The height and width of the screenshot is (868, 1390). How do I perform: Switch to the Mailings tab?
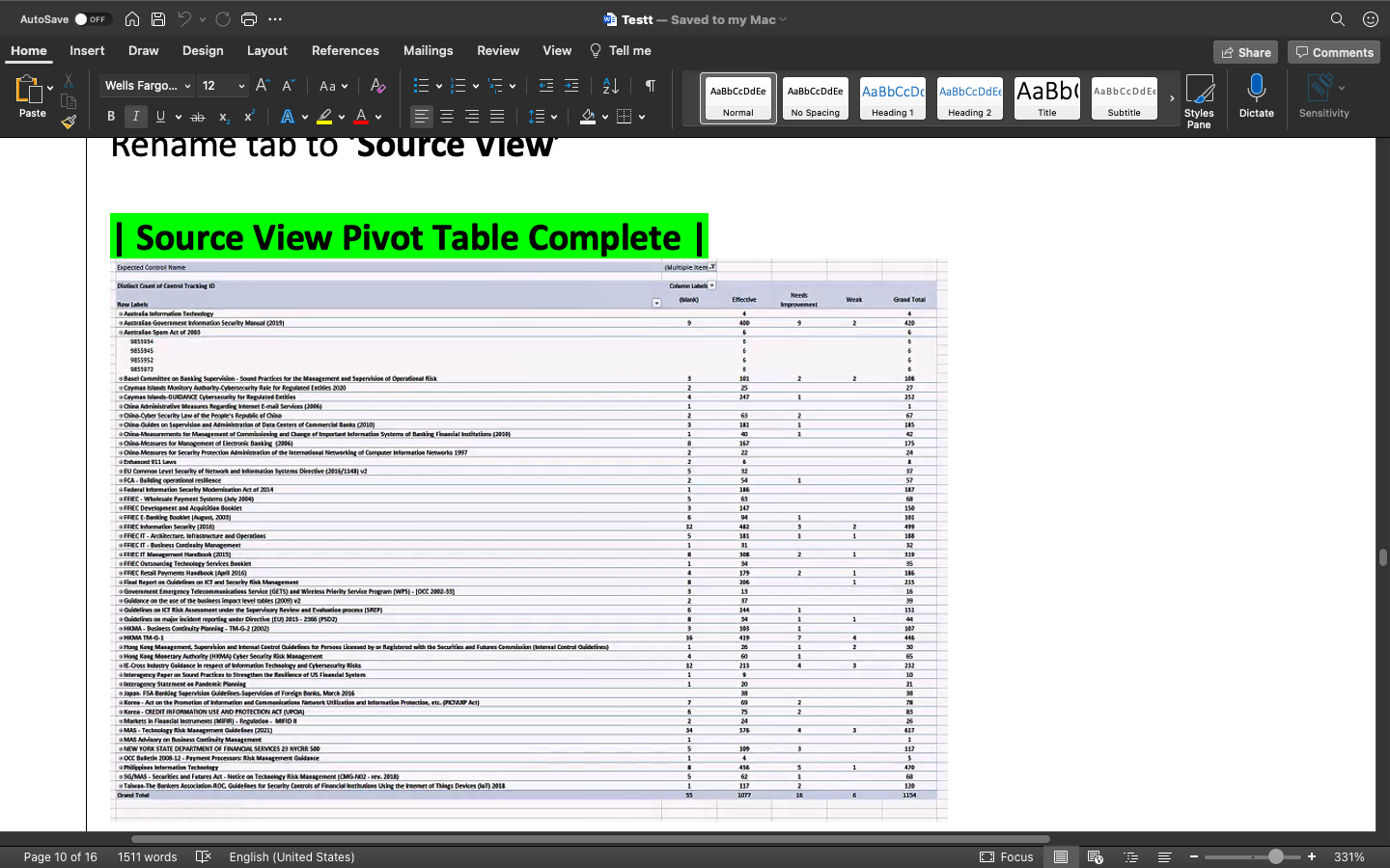pos(429,51)
